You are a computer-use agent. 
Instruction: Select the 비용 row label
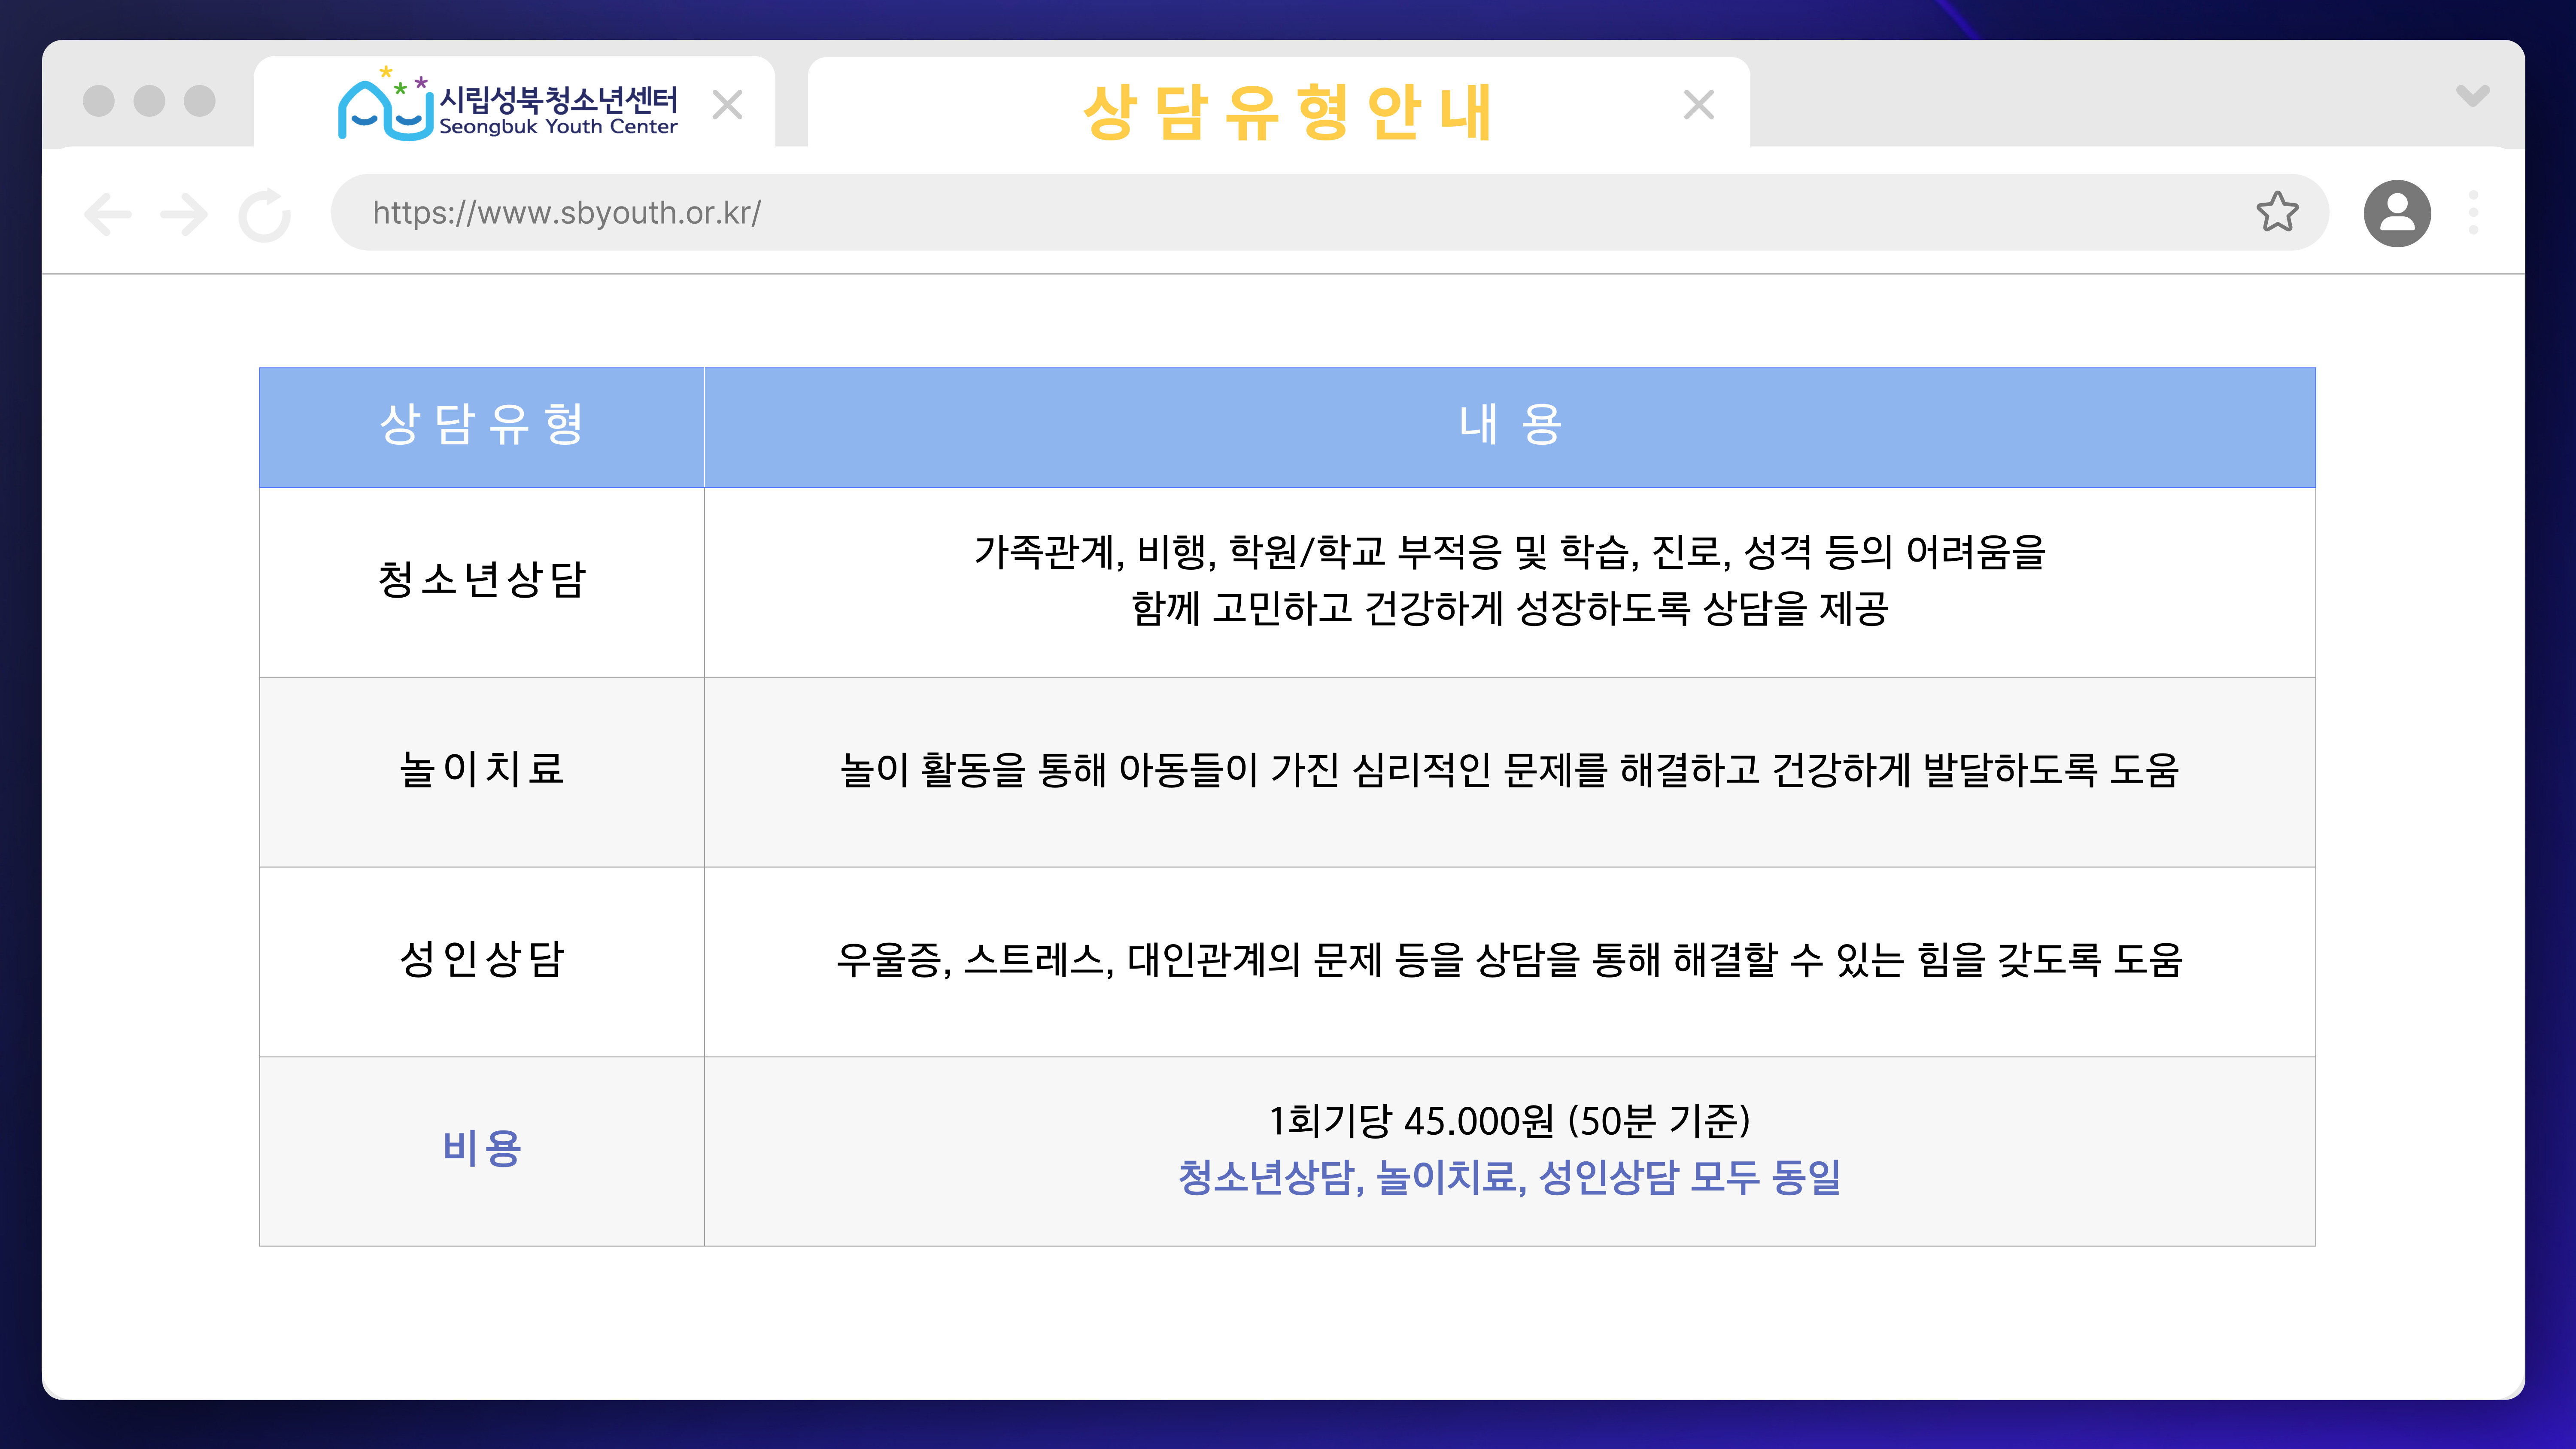482,1149
